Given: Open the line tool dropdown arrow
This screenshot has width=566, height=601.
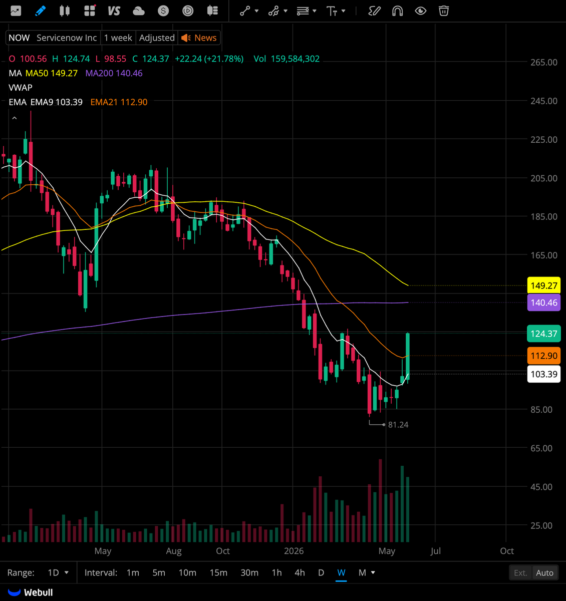Looking at the screenshot, I should coord(256,11).
